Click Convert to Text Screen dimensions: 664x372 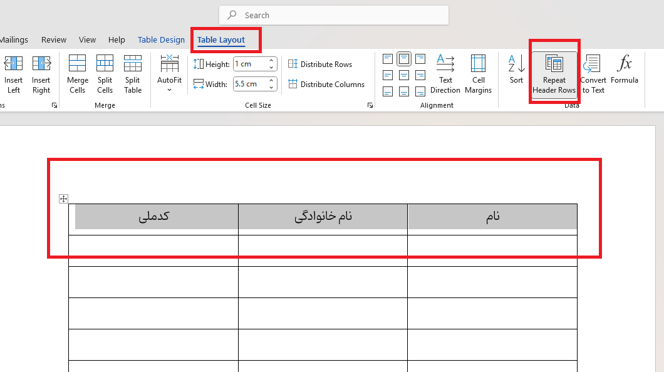tap(593, 73)
